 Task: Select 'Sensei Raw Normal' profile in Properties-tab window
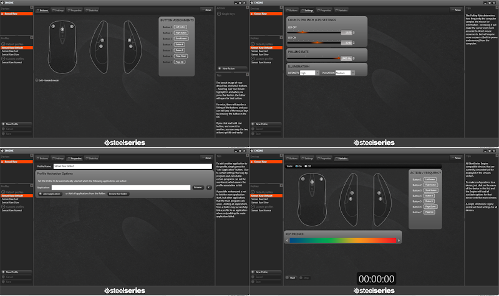[x=12, y=210]
